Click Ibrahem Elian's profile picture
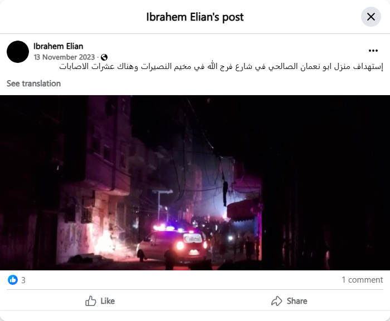This screenshot has height=321, width=390. (x=18, y=52)
